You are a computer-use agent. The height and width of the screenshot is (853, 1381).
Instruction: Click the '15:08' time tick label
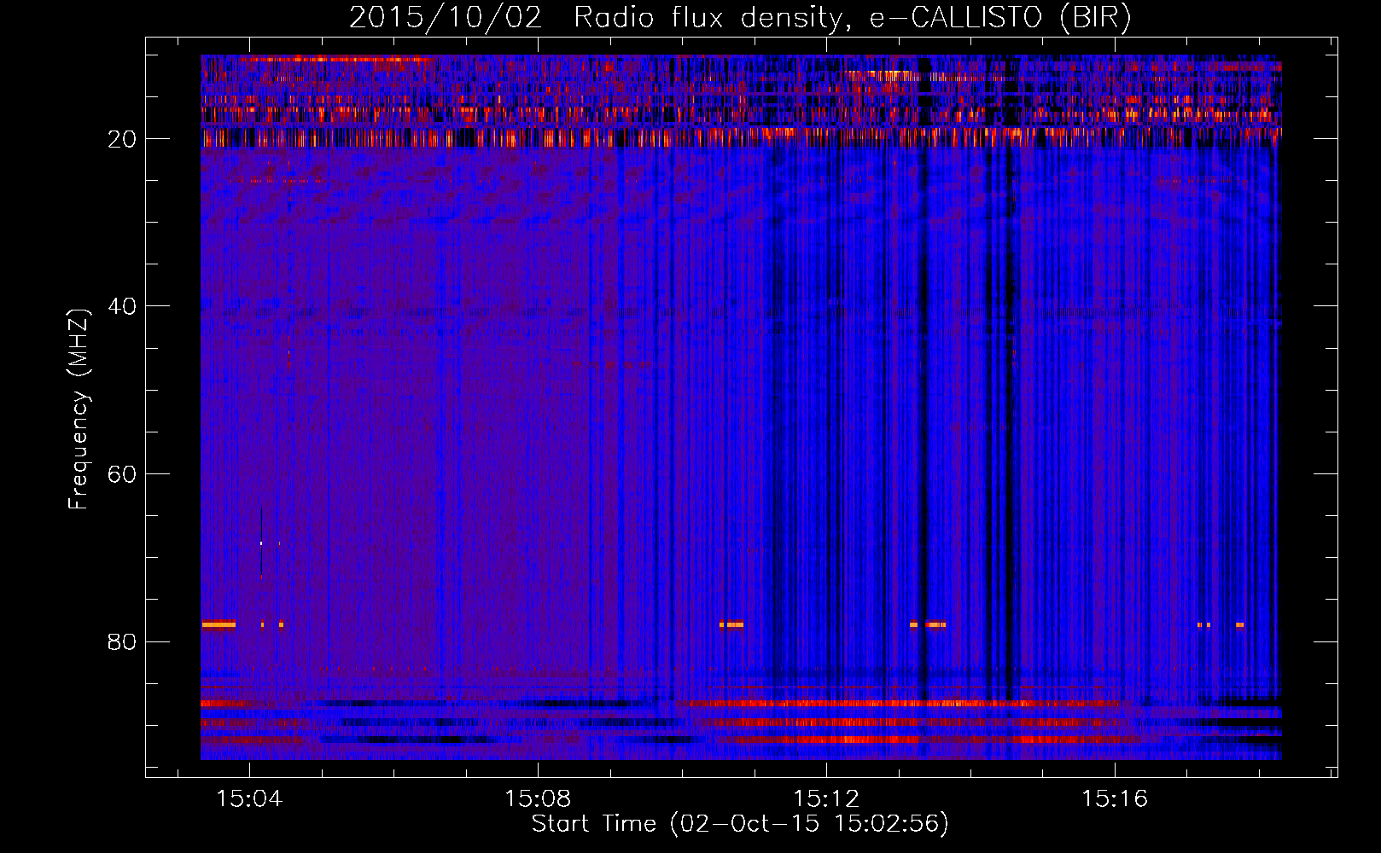point(538,799)
